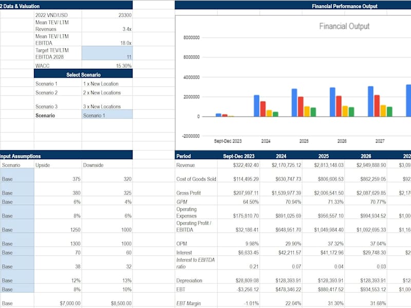This screenshot has height=308, width=411.
Task: Click the Upside column header
Action: (43, 165)
